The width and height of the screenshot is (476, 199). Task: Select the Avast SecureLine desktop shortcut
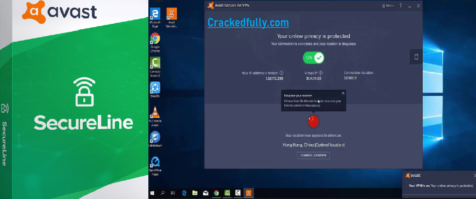171,18
